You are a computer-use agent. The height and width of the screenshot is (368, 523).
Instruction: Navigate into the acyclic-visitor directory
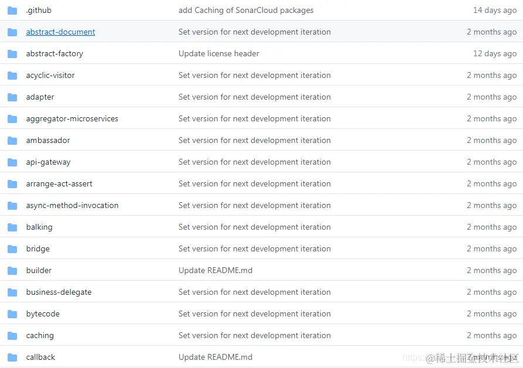coord(50,76)
